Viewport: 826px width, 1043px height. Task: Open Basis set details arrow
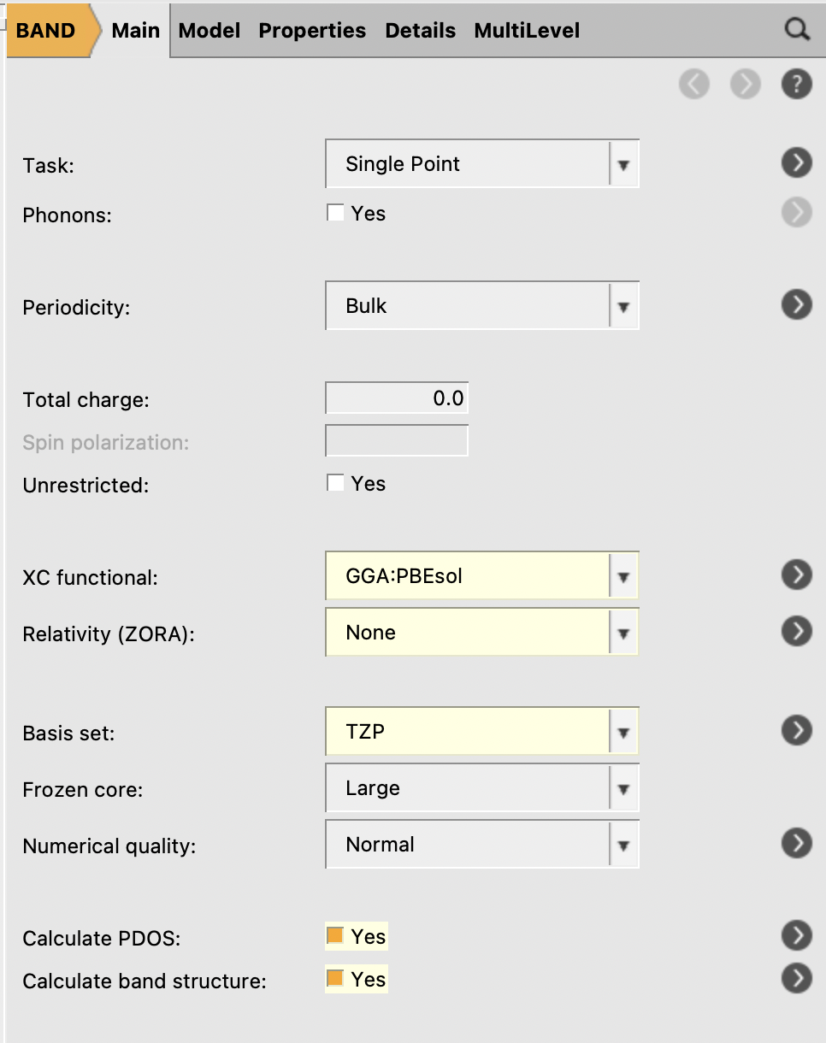click(x=796, y=730)
